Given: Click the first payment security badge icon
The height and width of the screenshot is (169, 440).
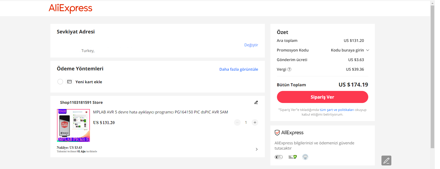Looking at the screenshot, I should (x=279, y=157).
